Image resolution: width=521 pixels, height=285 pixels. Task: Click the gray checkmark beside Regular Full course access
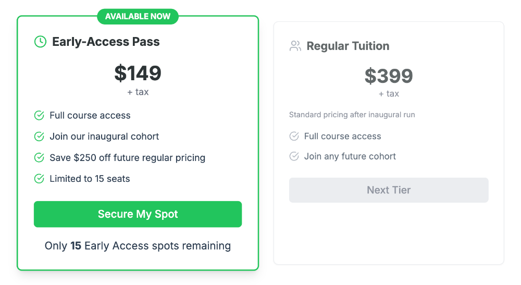(294, 137)
